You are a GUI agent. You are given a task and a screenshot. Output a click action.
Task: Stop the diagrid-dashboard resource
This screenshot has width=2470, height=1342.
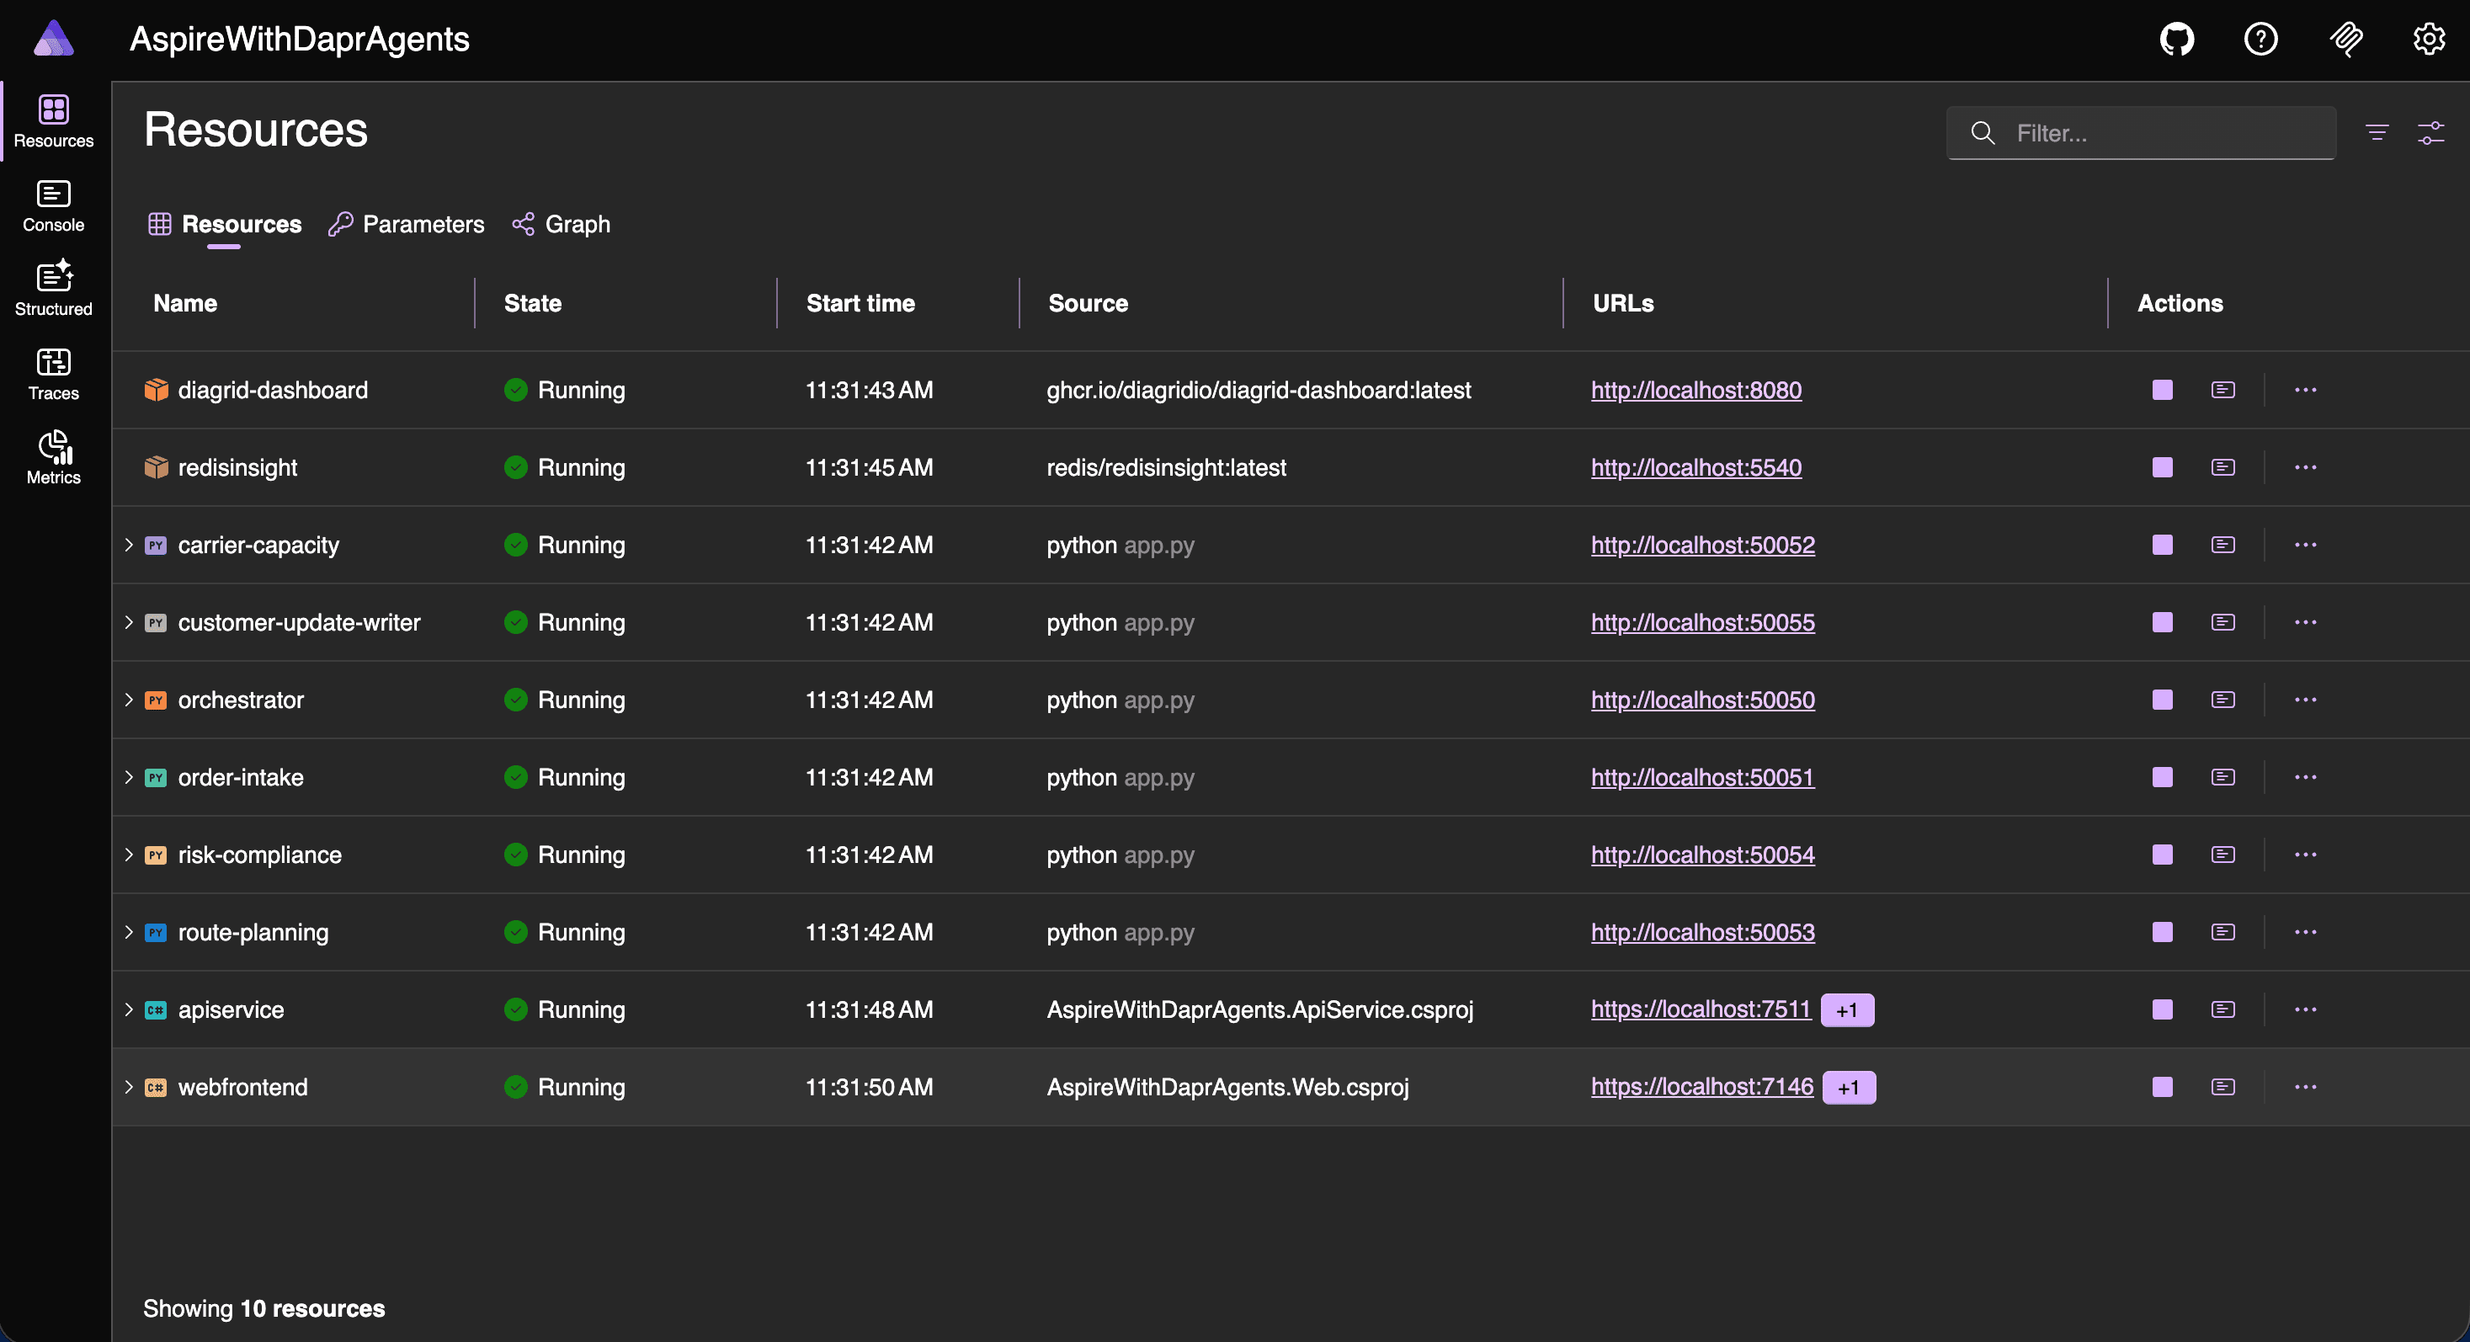pos(2162,390)
